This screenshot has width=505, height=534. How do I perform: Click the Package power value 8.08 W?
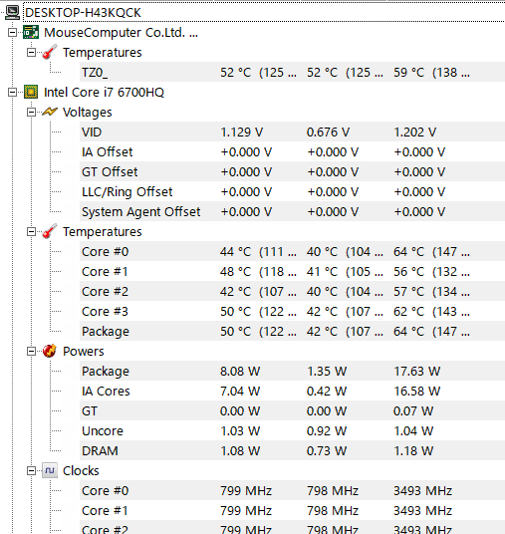pos(240,372)
